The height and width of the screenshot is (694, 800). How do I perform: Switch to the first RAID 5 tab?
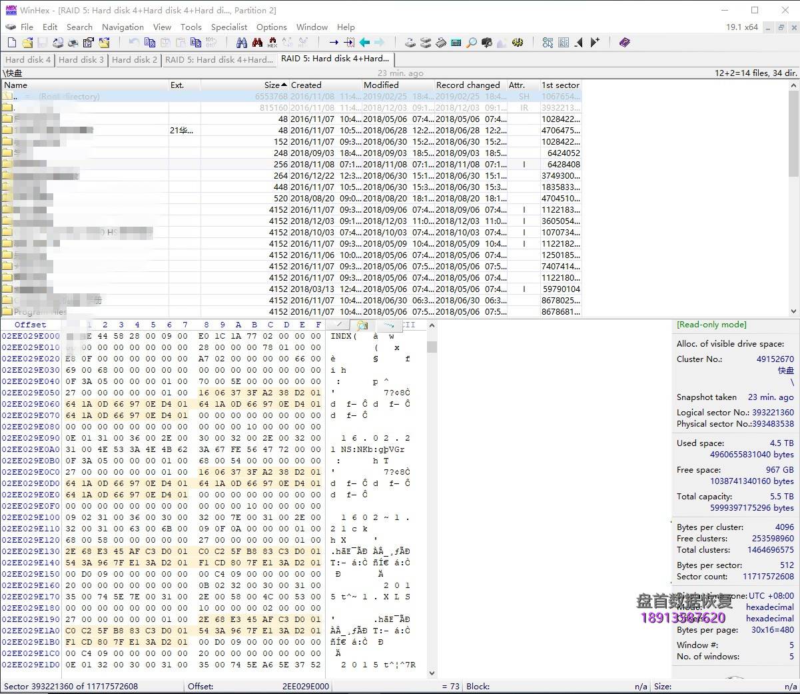(x=219, y=59)
